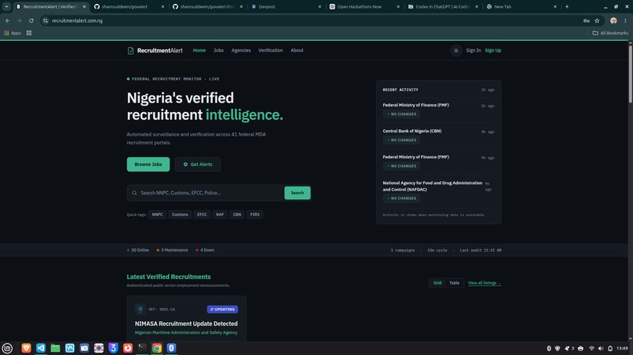This screenshot has height=355, width=633.
Task: Open Visual Studio Code from the taskbar
Action: click(41, 348)
